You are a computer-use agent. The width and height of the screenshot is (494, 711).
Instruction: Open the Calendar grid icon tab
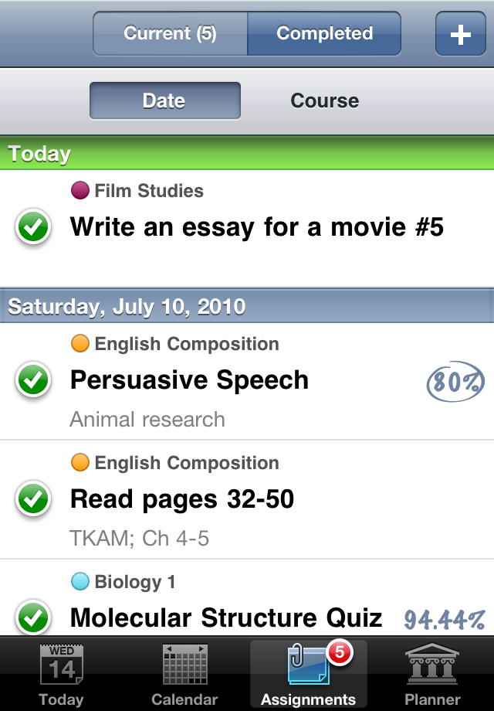pos(184,675)
